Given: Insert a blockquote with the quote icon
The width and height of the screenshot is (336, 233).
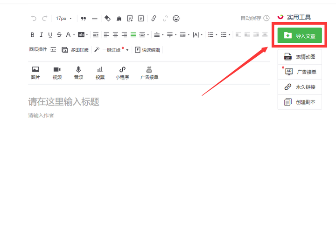Looking at the screenshot, I should [84, 19].
